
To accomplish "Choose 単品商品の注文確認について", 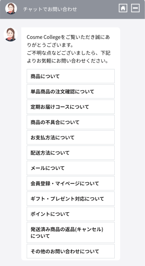I will (x=71, y=91).
